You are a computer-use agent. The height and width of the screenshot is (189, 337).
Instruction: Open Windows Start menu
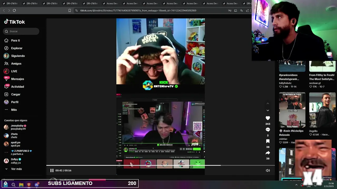[6, 185]
